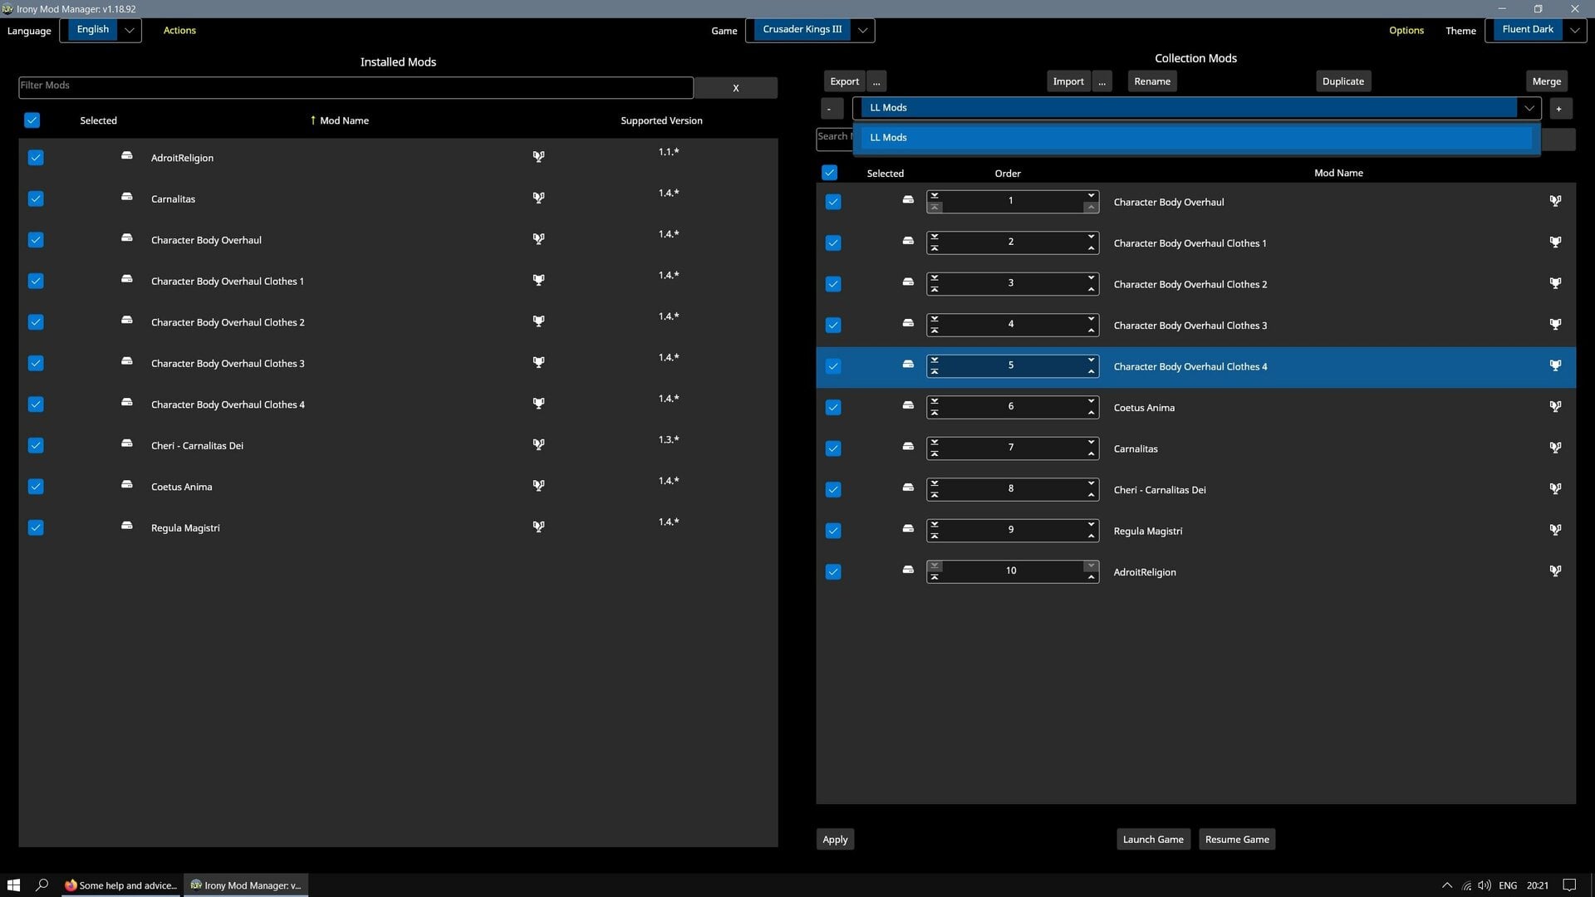Click the Resume Game button
The width and height of the screenshot is (1595, 897).
(x=1237, y=840)
